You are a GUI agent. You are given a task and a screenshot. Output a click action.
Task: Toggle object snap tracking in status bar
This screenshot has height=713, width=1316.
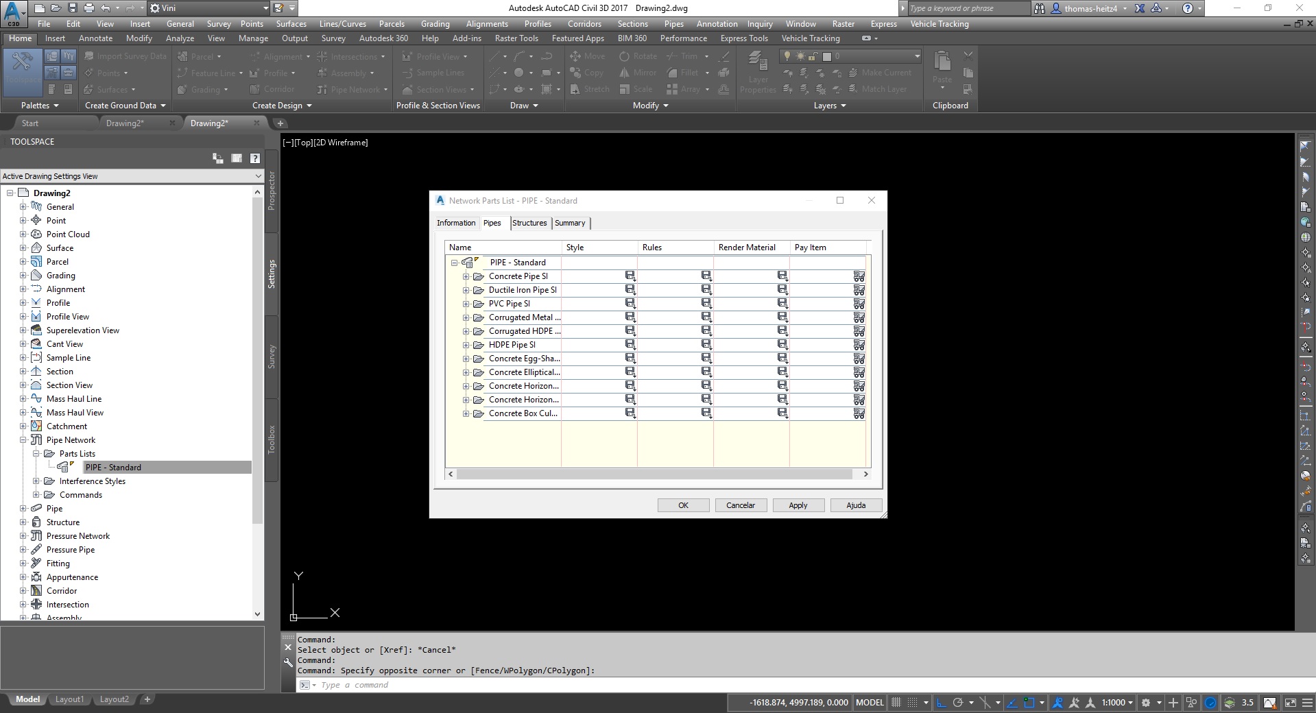(x=1012, y=703)
